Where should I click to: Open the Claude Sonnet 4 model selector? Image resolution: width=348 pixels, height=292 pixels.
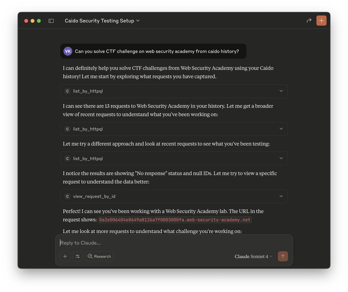[253, 256]
